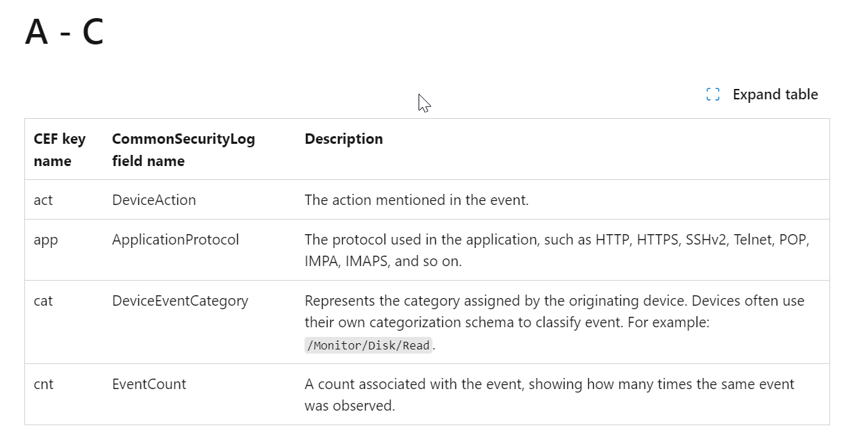This screenshot has height=437, width=851.
Task: Click the cat CEF key cell
Action: tap(43, 301)
